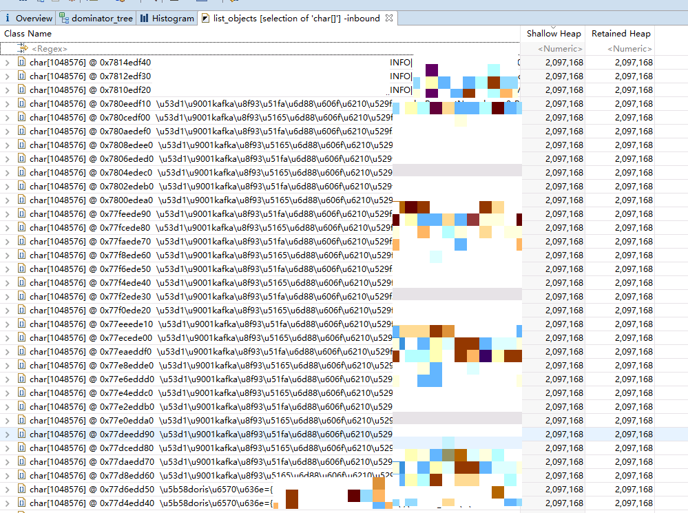Click the array icon of row 0x77fcede80
The width and height of the screenshot is (688, 513).
(21, 227)
